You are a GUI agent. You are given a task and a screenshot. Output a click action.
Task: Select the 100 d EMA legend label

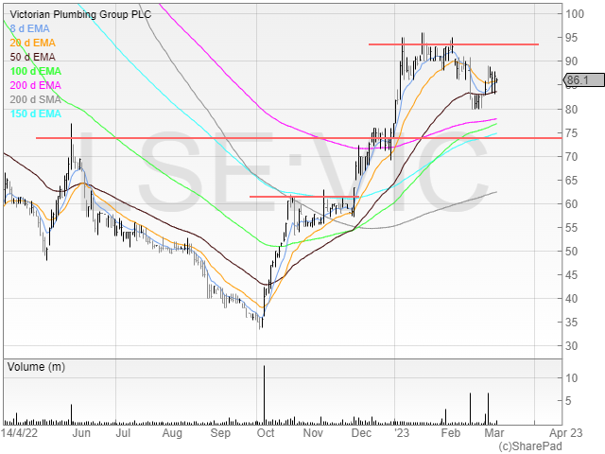click(x=36, y=72)
